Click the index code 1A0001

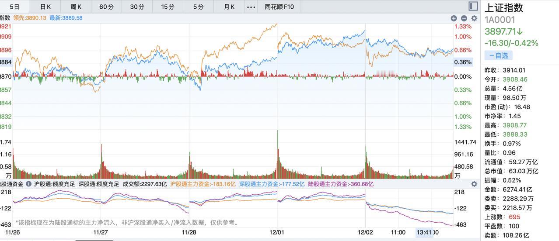point(500,20)
